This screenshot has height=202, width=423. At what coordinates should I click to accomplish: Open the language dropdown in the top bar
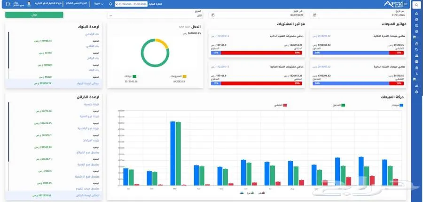99,4
